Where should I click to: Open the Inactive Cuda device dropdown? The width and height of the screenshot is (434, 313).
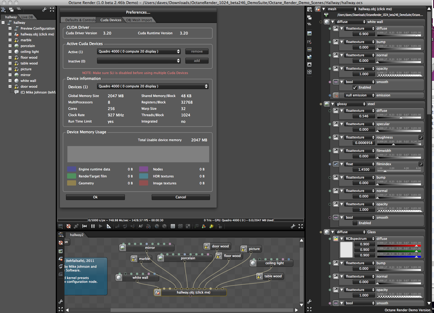point(139,61)
